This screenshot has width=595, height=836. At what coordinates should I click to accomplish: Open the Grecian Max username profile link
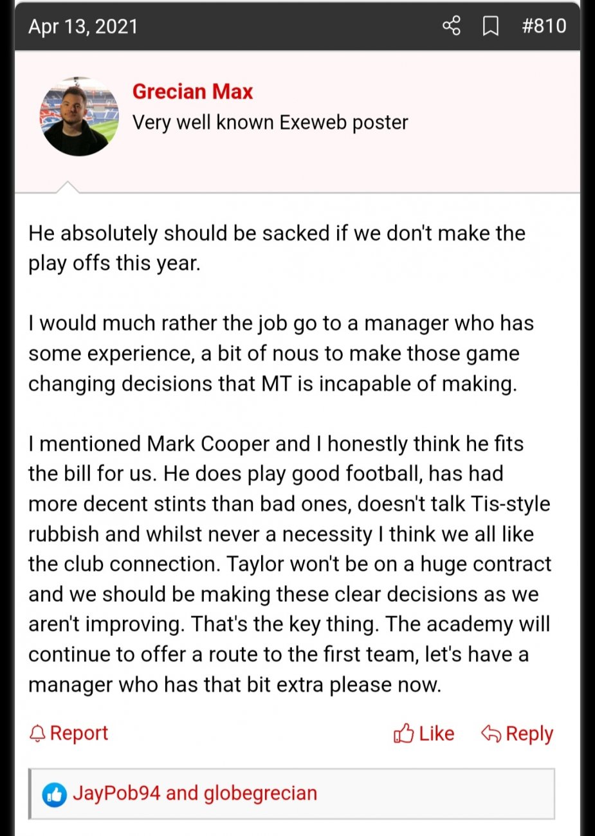point(192,91)
